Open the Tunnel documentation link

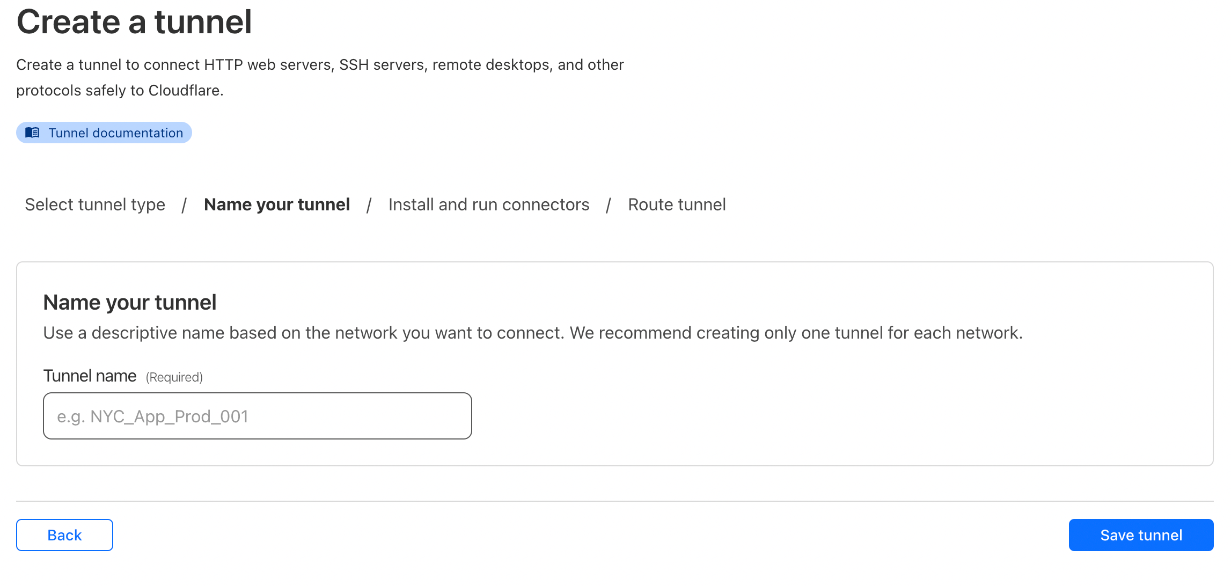coord(115,133)
